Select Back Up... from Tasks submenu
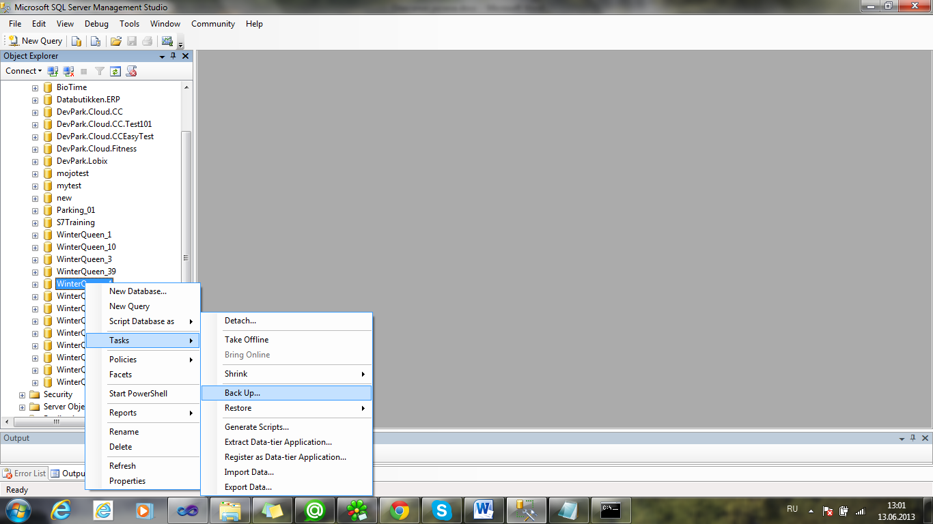Viewport: 933px width, 524px height. [x=242, y=393]
